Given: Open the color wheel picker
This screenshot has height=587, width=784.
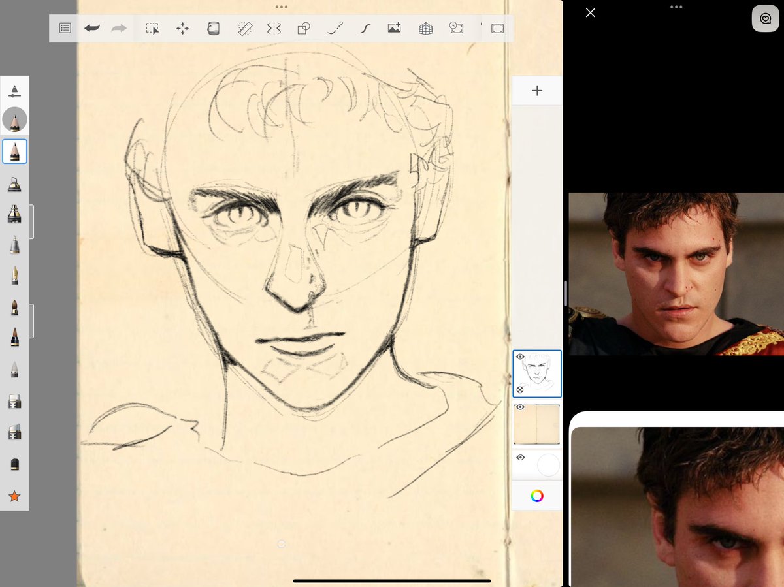Looking at the screenshot, I should click(536, 495).
